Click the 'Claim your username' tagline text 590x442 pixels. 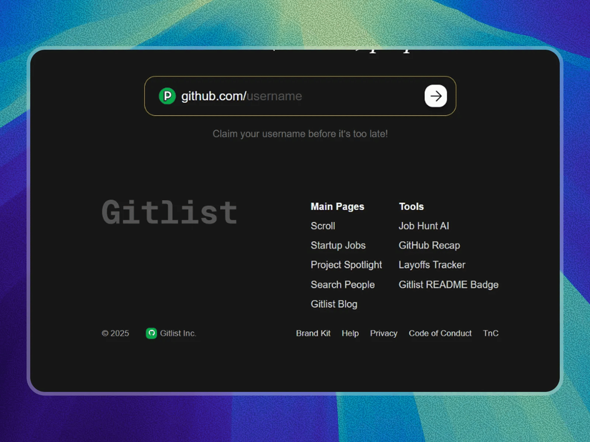(300, 134)
